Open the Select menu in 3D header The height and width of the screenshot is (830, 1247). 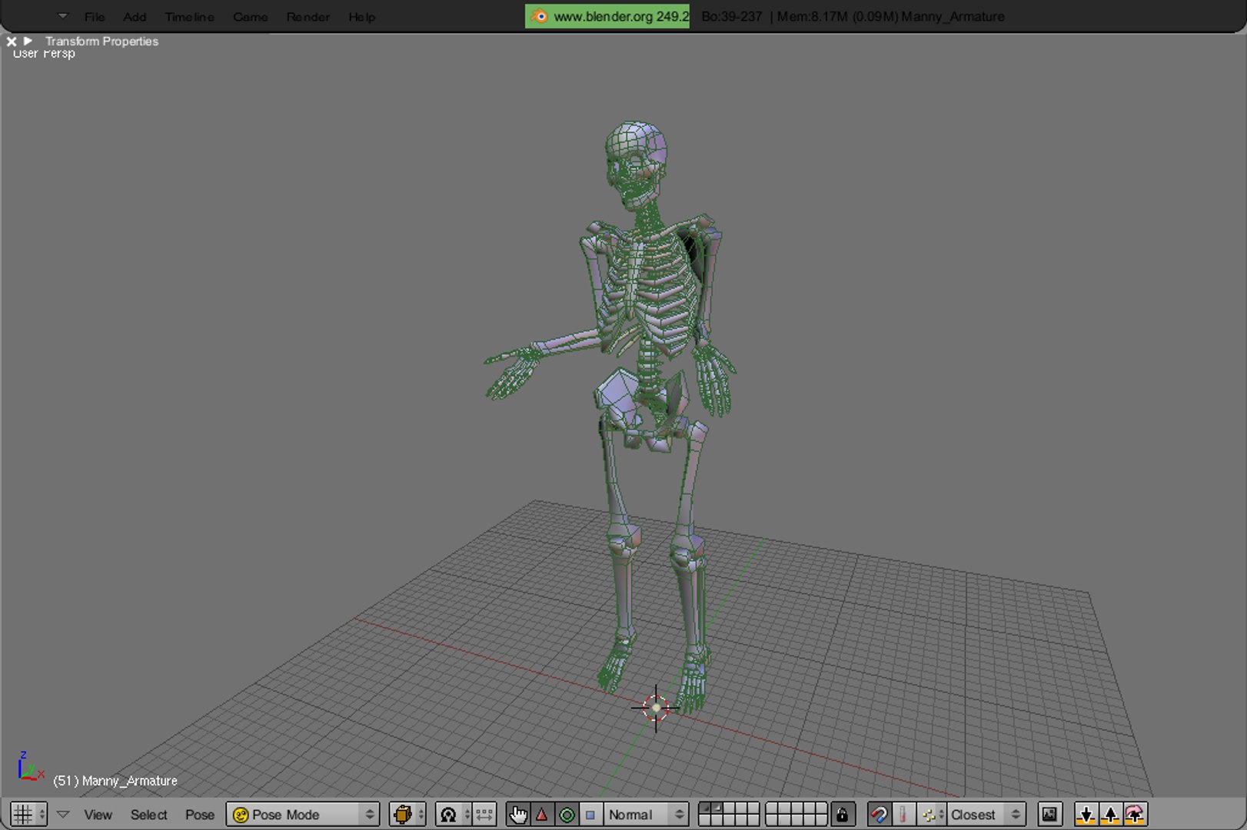pyautogui.click(x=148, y=815)
